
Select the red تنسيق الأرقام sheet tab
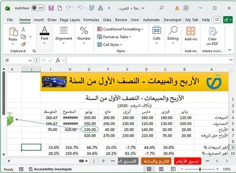tap(187, 161)
